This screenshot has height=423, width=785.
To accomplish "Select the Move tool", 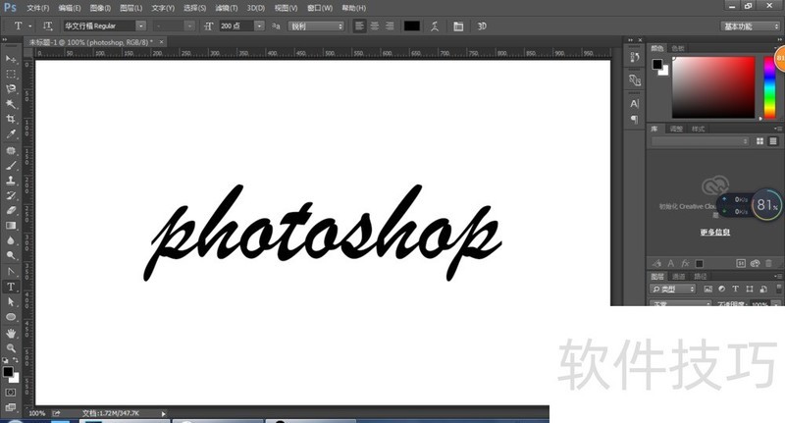I will [11, 59].
